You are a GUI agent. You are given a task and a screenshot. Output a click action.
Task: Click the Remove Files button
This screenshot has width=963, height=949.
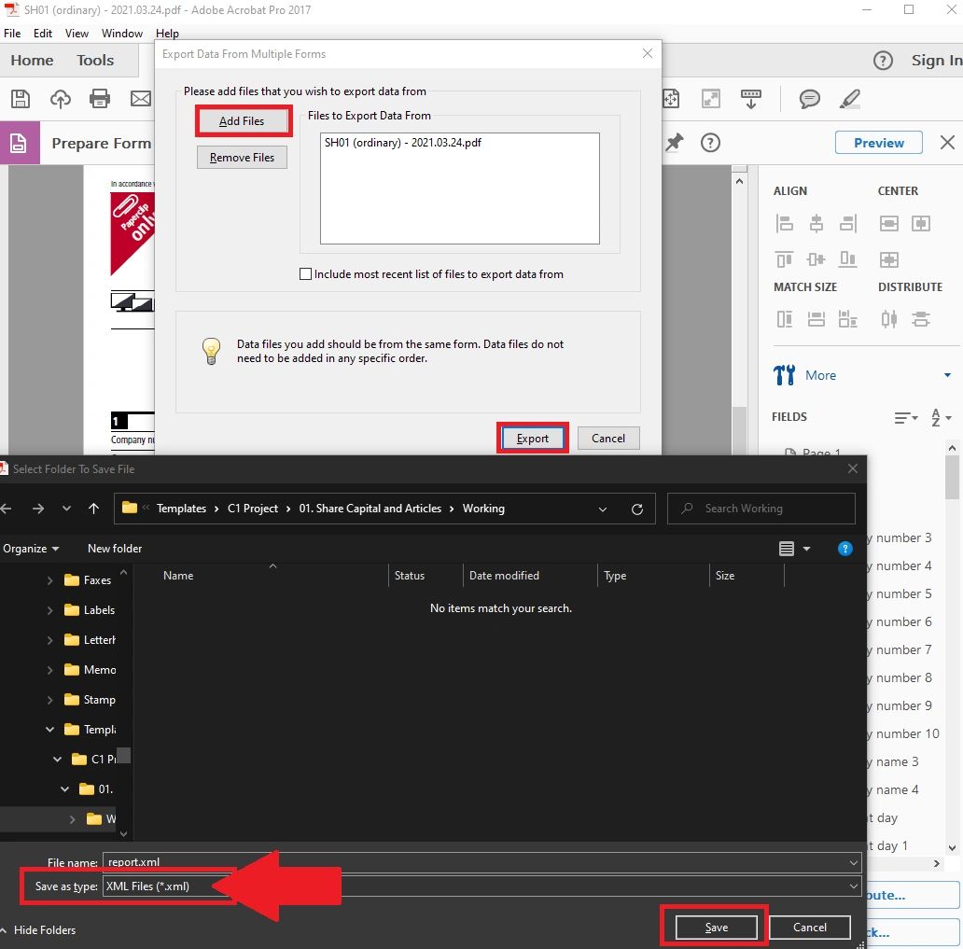coord(242,158)
